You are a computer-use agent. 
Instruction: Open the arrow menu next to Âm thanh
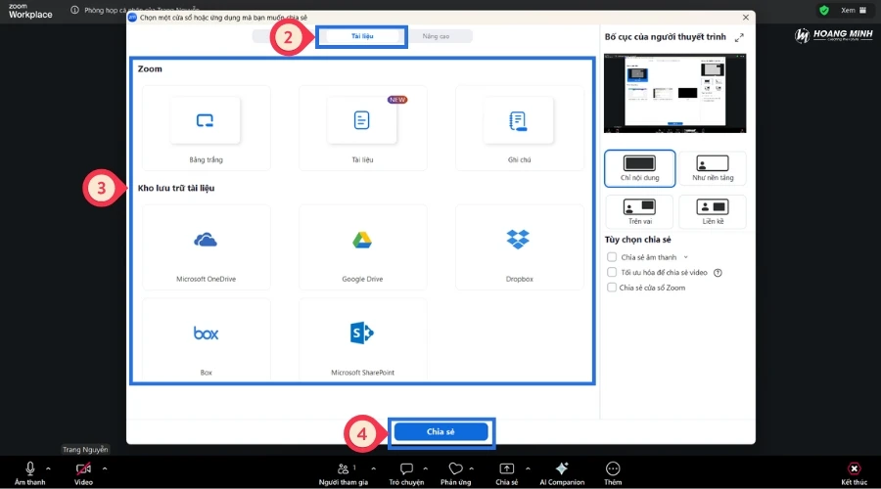tap(48, 468)
